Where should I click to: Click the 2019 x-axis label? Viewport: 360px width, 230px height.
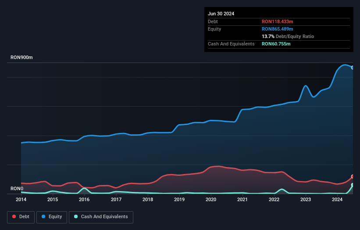(179, 199)
